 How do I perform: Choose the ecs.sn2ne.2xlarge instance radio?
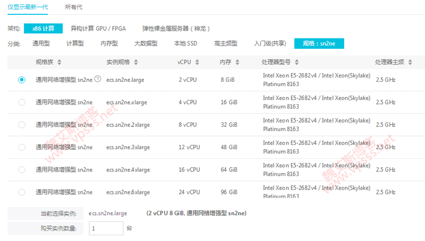(x=22, y=125)
